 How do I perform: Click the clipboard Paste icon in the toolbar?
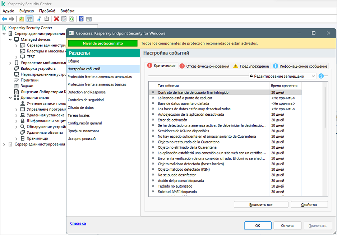[x=46, y=19]
